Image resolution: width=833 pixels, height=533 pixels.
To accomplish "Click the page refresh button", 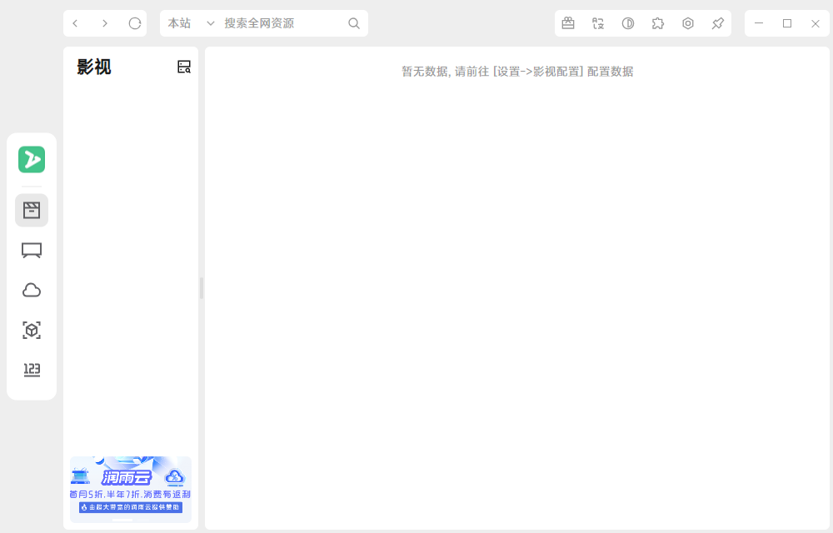I will click(x=135, y=23).
